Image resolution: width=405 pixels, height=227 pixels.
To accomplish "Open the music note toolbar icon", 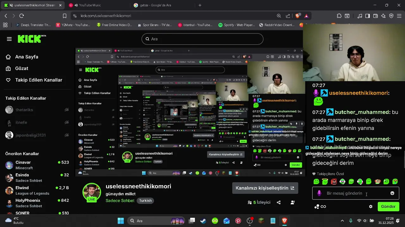I will (x=360, y=16).
